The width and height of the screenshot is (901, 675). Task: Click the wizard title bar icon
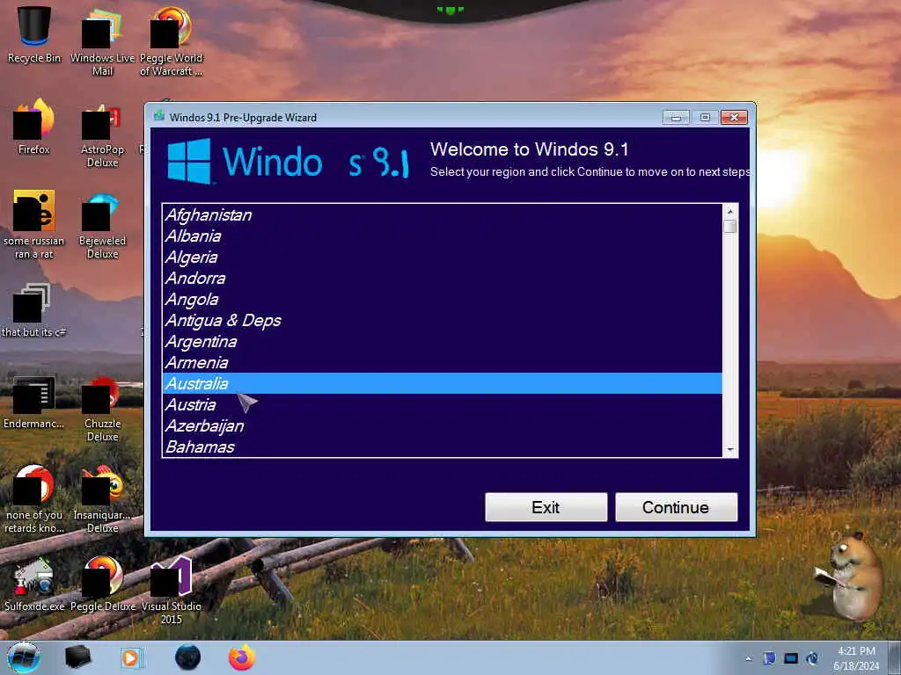pos(159,117)
